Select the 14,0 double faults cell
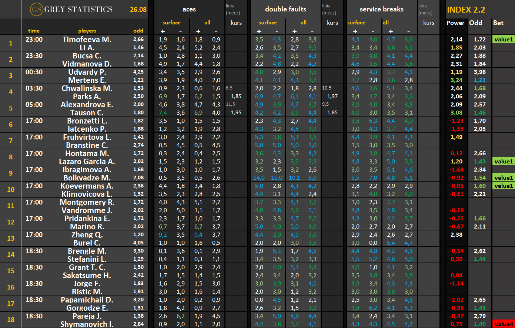This screenshot has height=328, width=515. [x=259, y=177]
